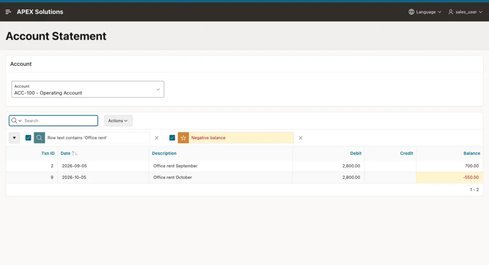The image size is (489, 265).
Task: Click the magnifier search column selector
Action: (x=16, y=121)
